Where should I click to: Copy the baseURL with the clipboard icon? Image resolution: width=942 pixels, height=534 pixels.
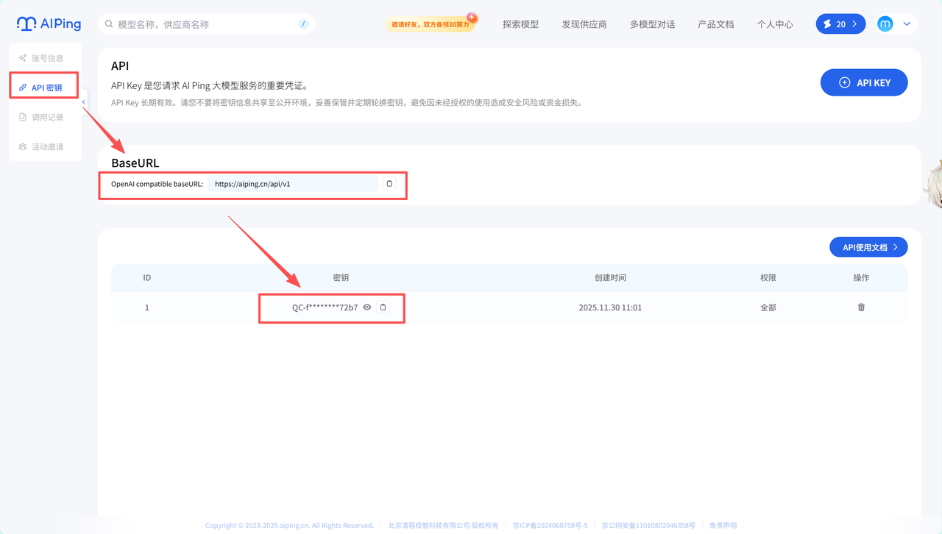click(x=389, y=184)
